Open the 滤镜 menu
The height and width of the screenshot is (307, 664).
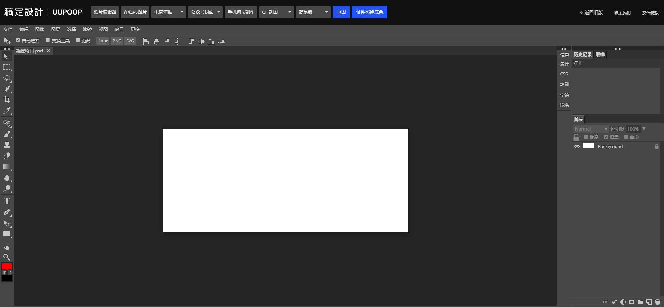tap(87, 29)
